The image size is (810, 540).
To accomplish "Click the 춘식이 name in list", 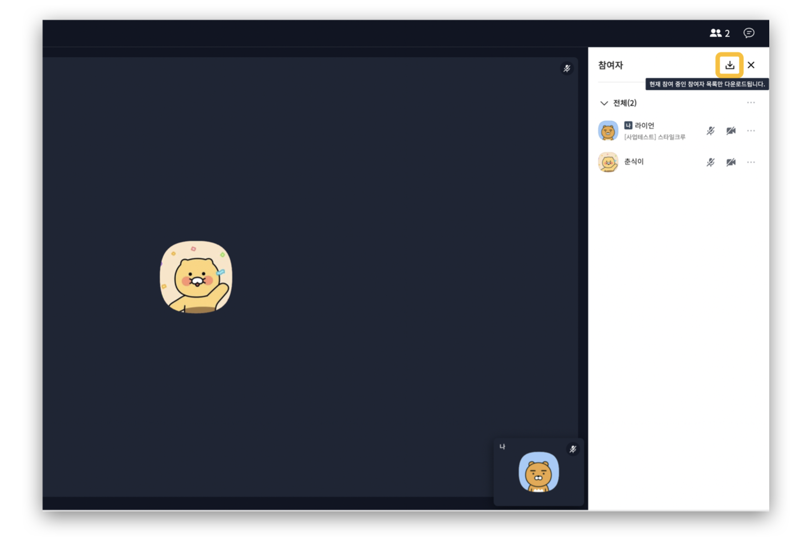I will (634, 162).
